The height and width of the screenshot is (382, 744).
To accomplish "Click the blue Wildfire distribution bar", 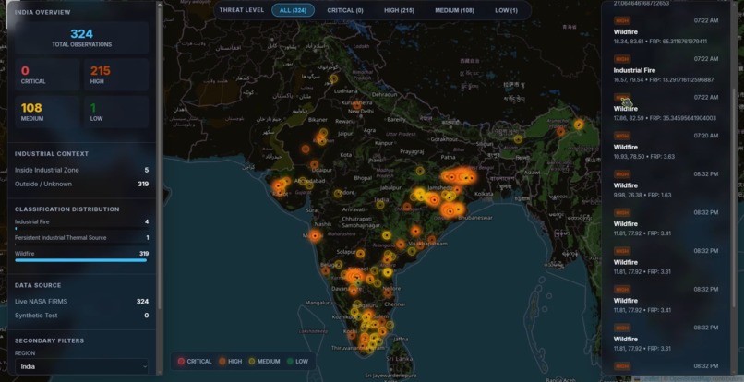I will click(80, 260).
